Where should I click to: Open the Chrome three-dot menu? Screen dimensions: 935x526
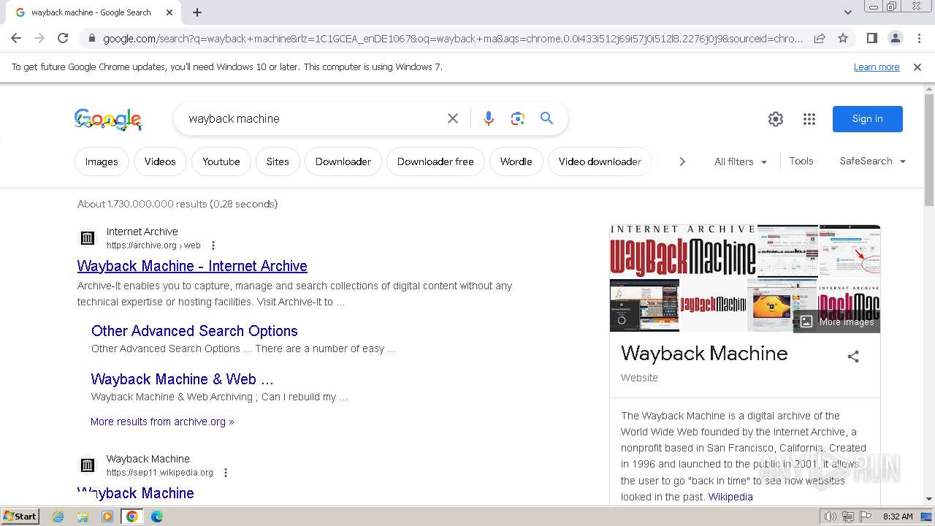point(919,38)
